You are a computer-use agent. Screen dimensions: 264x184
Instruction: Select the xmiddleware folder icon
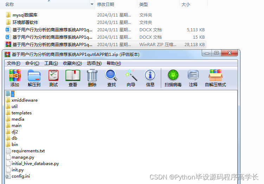(8, 100)
